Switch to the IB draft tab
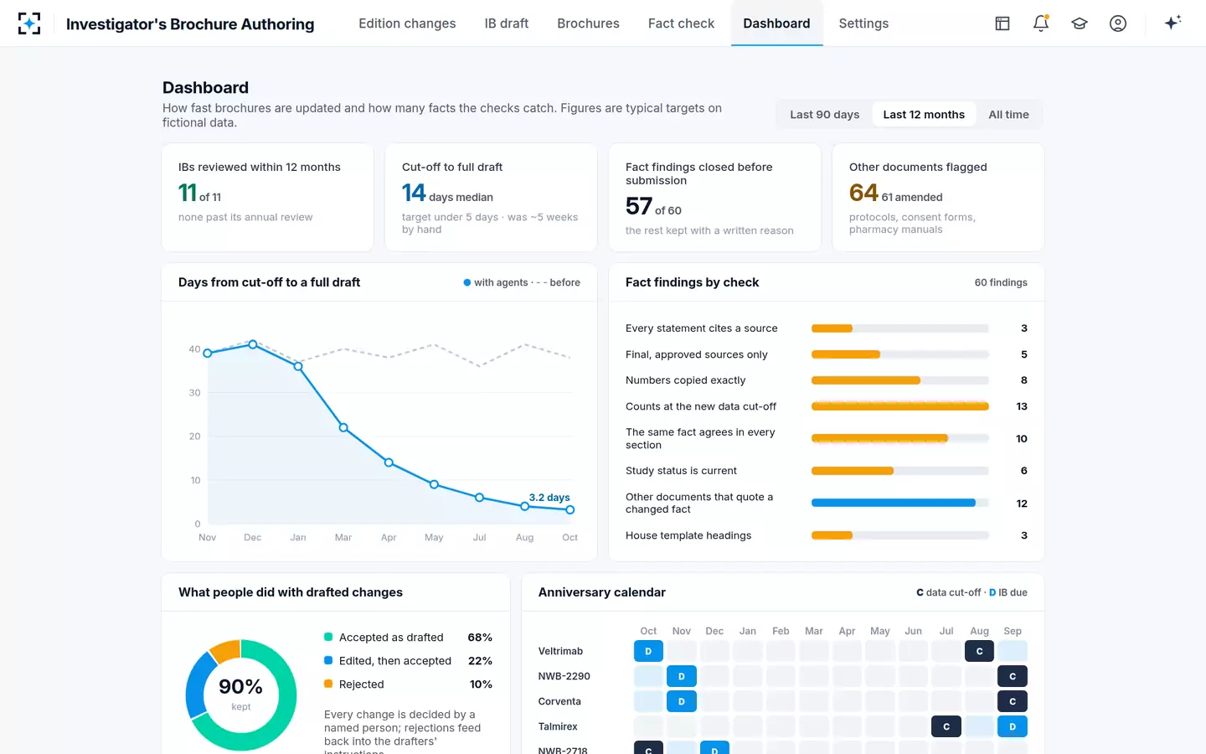1206x754 pixels. pyautogui.click(x=507, y=23)
